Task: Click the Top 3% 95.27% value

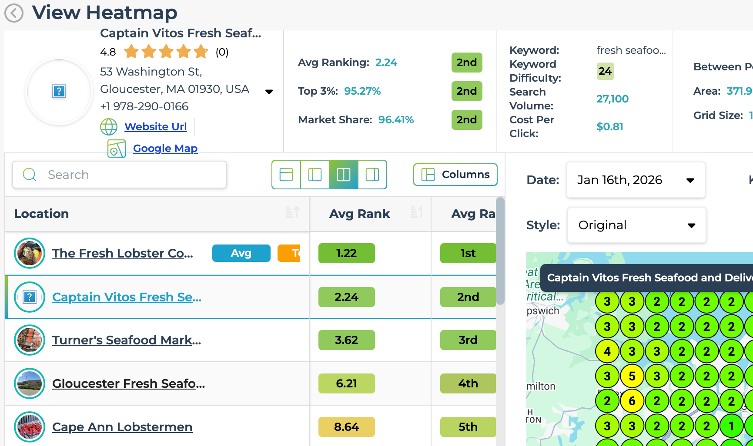Action: click(362, 91)
